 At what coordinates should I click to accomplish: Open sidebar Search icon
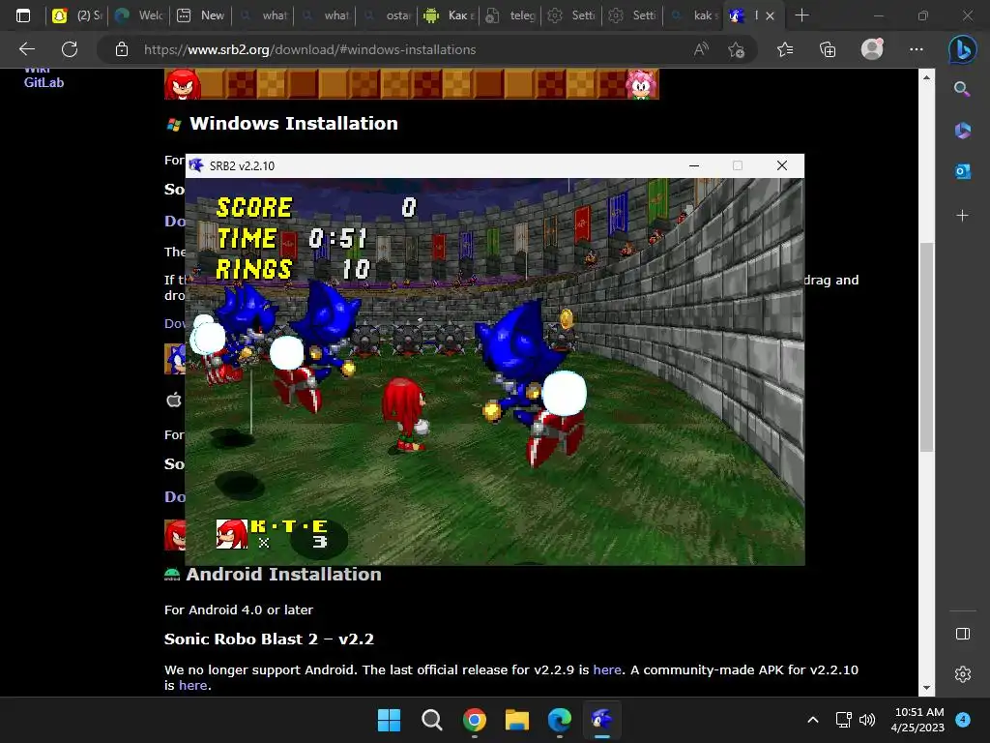pyautogui.click(x=962, y=89)
